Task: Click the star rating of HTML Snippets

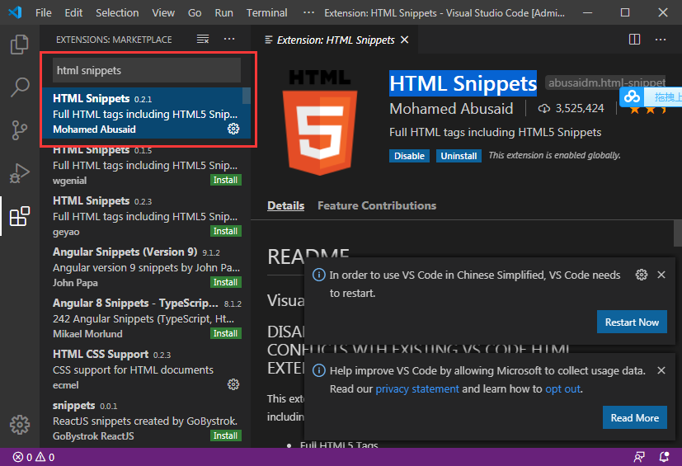Action: (x=648, y=109)
